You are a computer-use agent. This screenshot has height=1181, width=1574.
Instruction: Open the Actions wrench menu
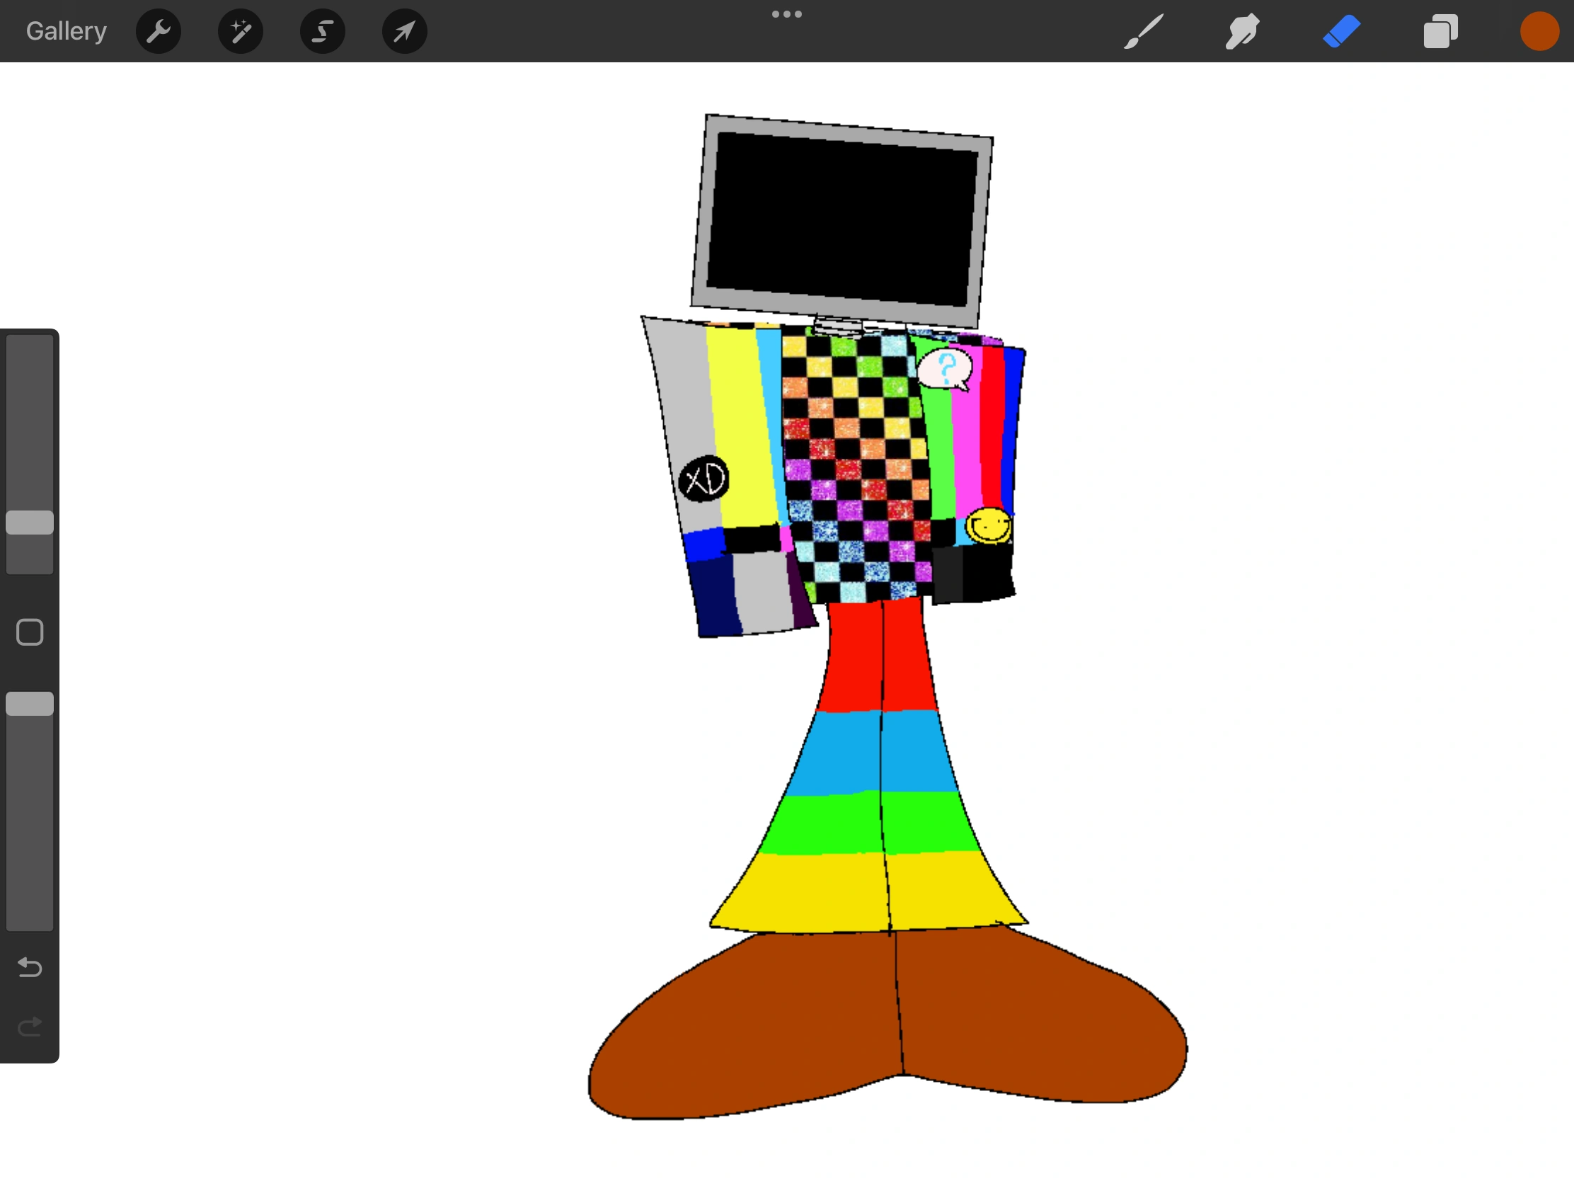pos(158,31)
